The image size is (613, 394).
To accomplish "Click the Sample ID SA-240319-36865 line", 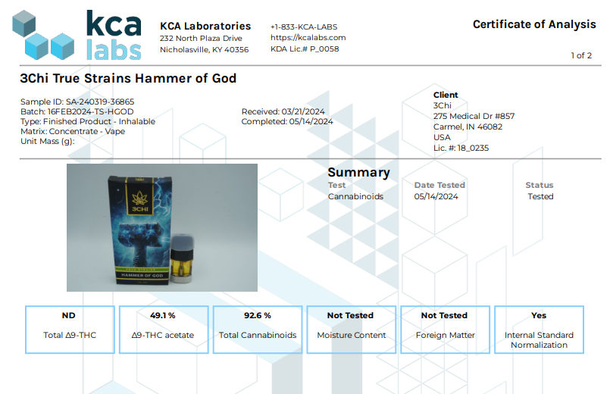I will point(77,102).
